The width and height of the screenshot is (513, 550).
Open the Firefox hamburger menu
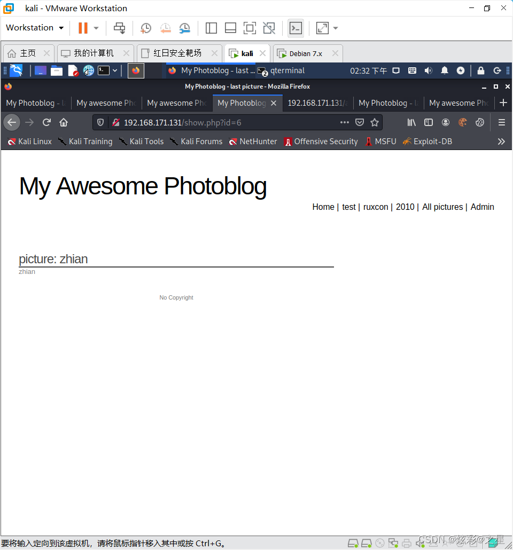(502, 122)
